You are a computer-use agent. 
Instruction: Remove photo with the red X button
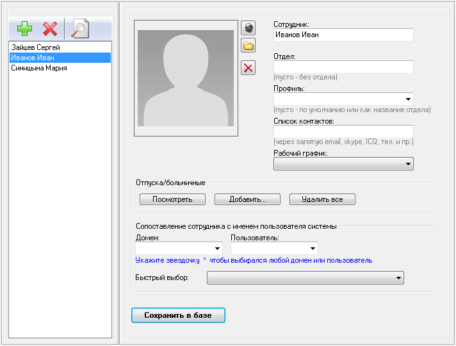pyautogui.click(x=248, y=68)
